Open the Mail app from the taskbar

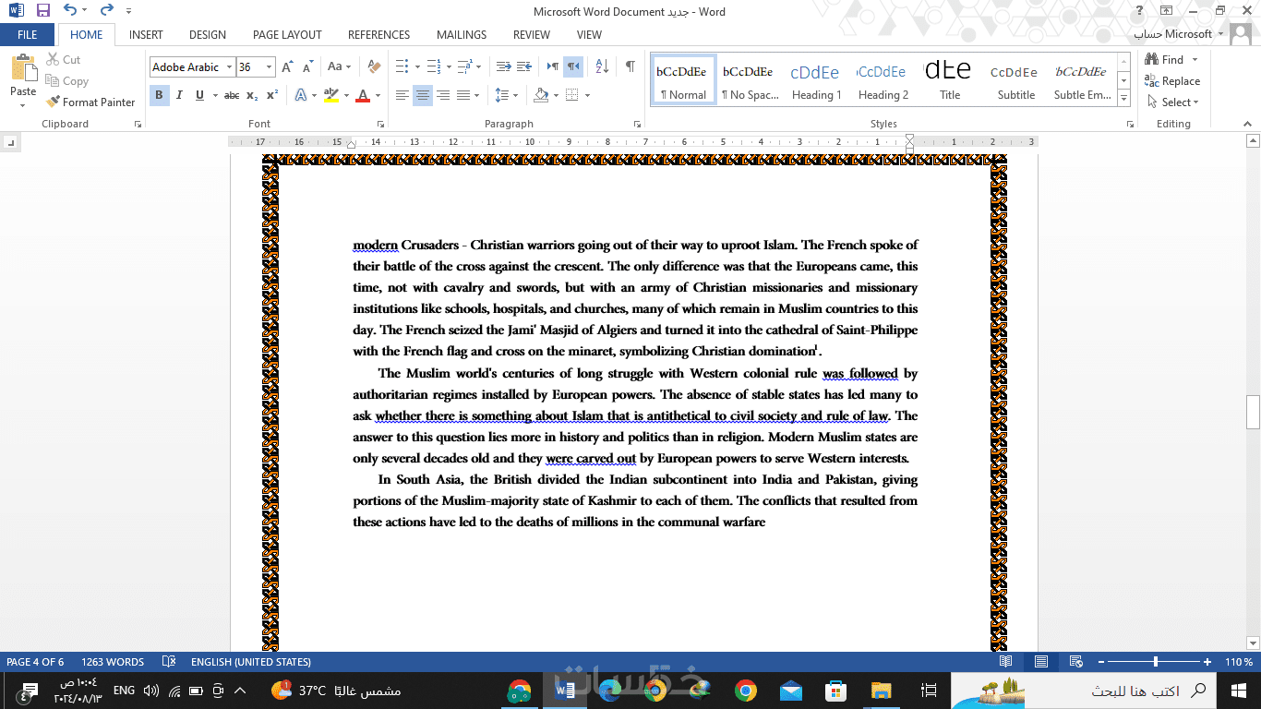coord(791,691)
